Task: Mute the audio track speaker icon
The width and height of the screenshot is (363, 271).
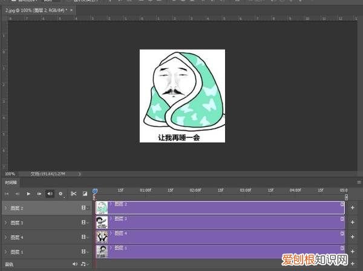Action: click(75, 264)
